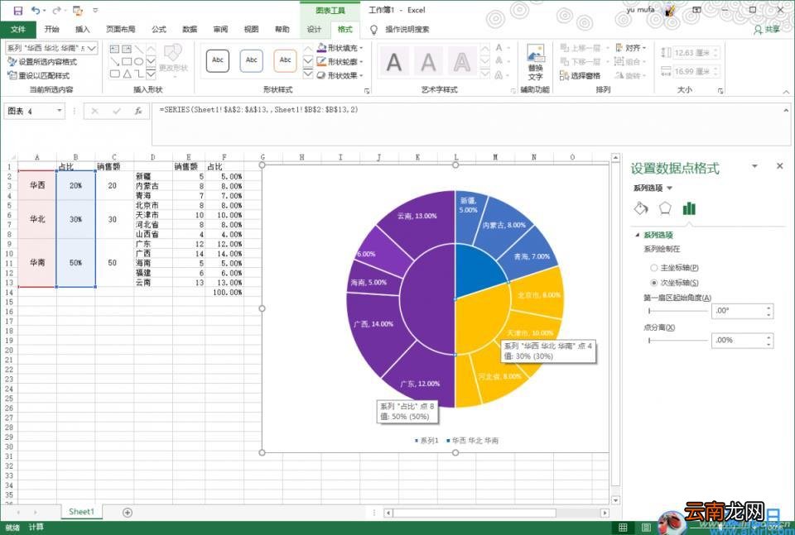Apply the orange outline Abc shape style
Viewport: 795px width, 535px height.
coord(286,60)
